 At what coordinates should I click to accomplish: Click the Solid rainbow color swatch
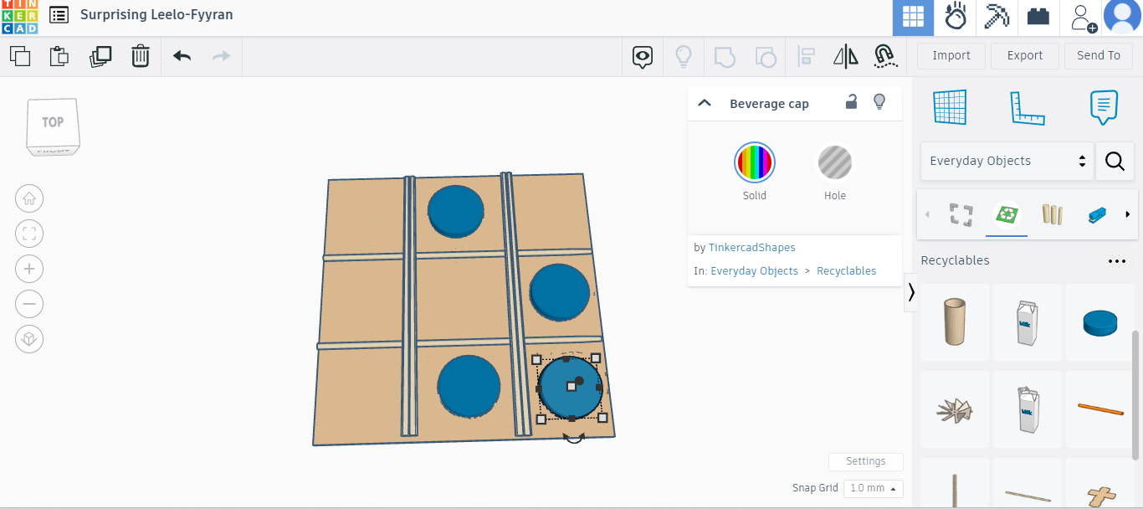754,162
